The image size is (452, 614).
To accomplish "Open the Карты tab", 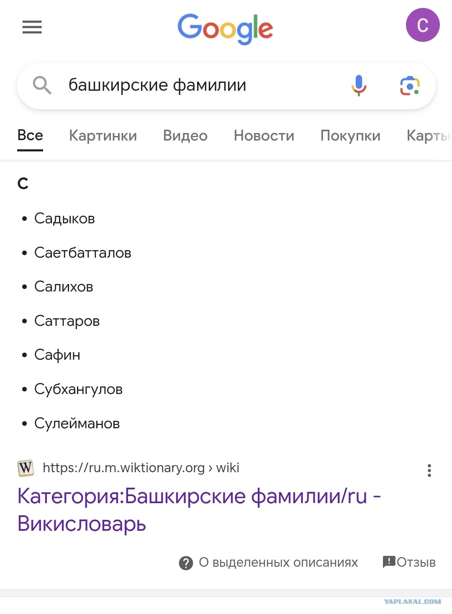I will point(429,136).
